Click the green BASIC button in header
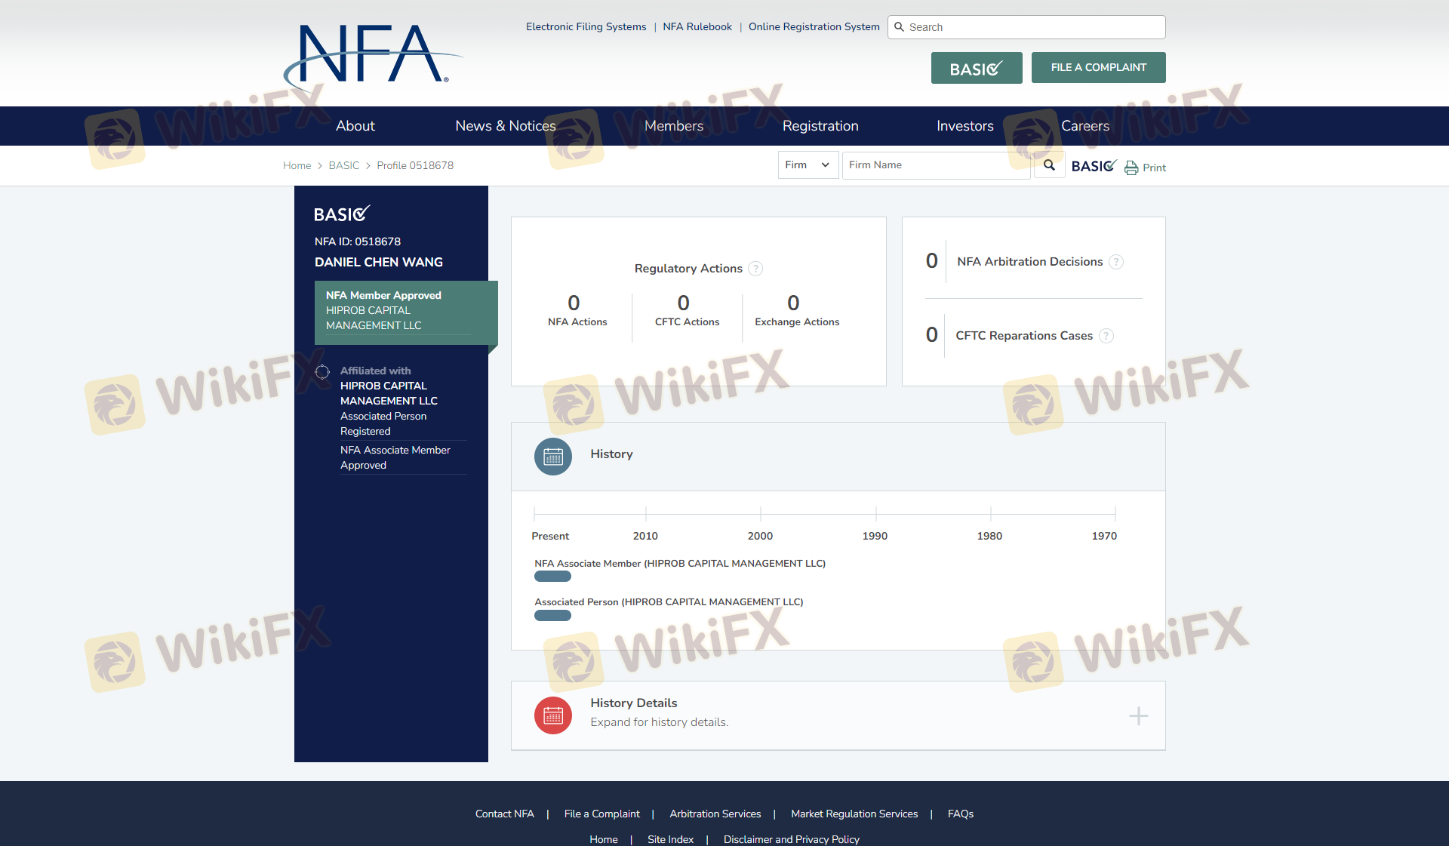1449x846 pixels. [976, 68]
